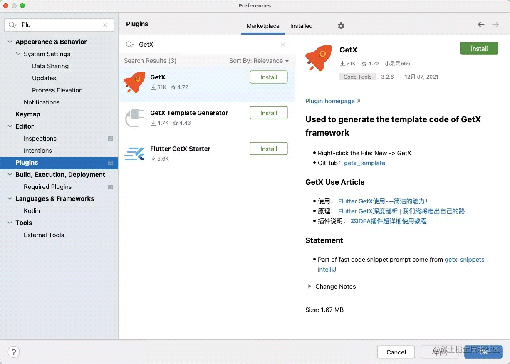
Task: Switch to the Marketplace tab
Action: 263,26
